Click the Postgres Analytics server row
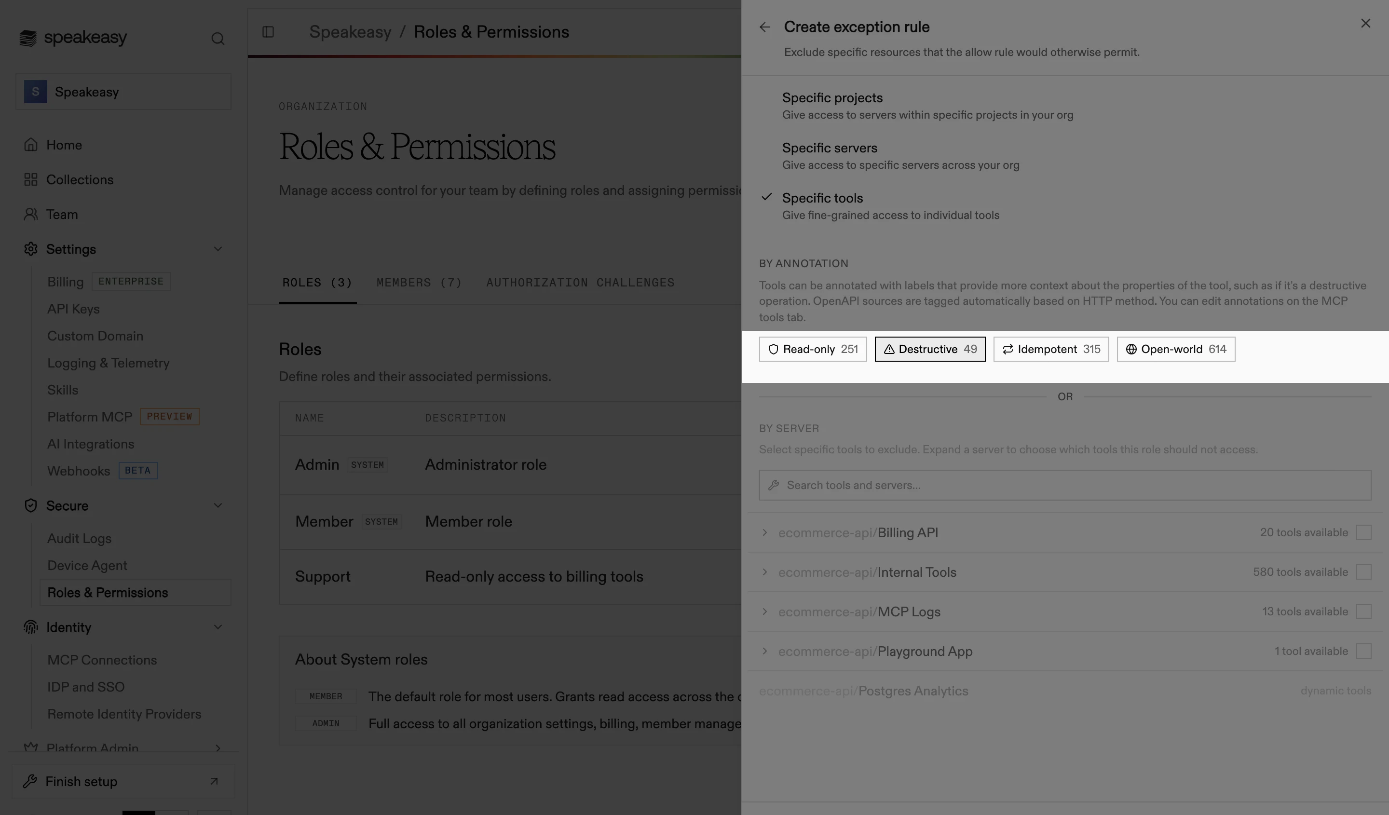The width and height of the screenshot is (1389, 815). click(x=1065, y=691)
